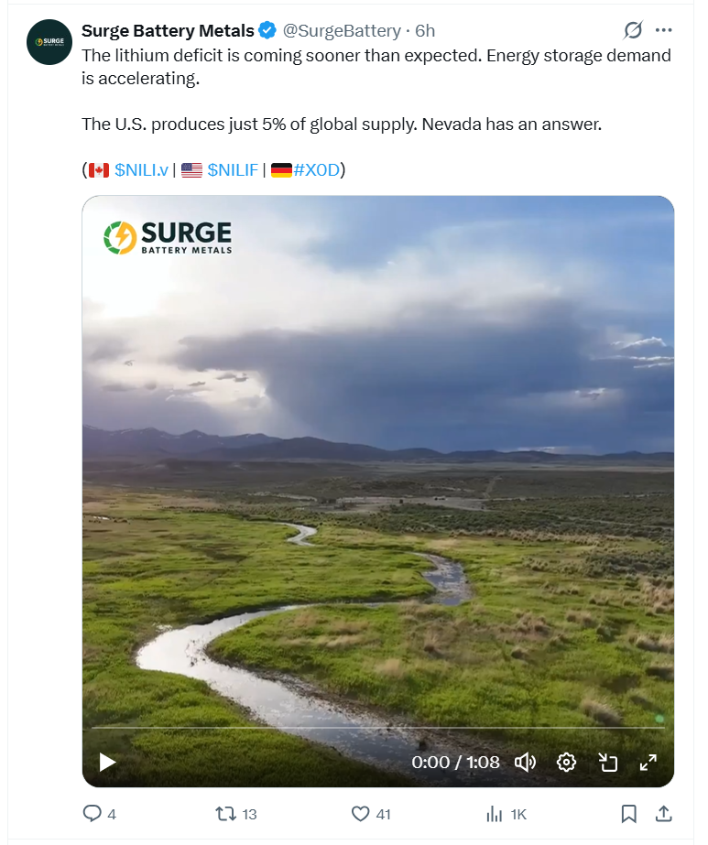
Task: Open the share post icon
Action: (x=665, y=813)
